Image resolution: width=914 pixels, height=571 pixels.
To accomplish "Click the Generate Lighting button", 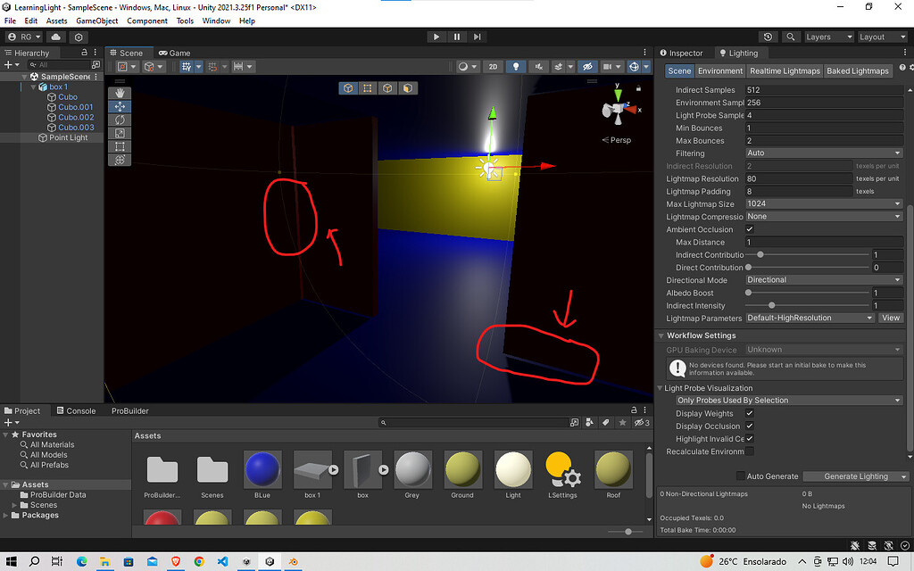I will [854, 476].
